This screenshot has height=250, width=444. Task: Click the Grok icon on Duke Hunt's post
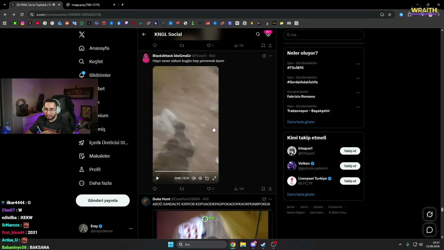pos(264,199)
